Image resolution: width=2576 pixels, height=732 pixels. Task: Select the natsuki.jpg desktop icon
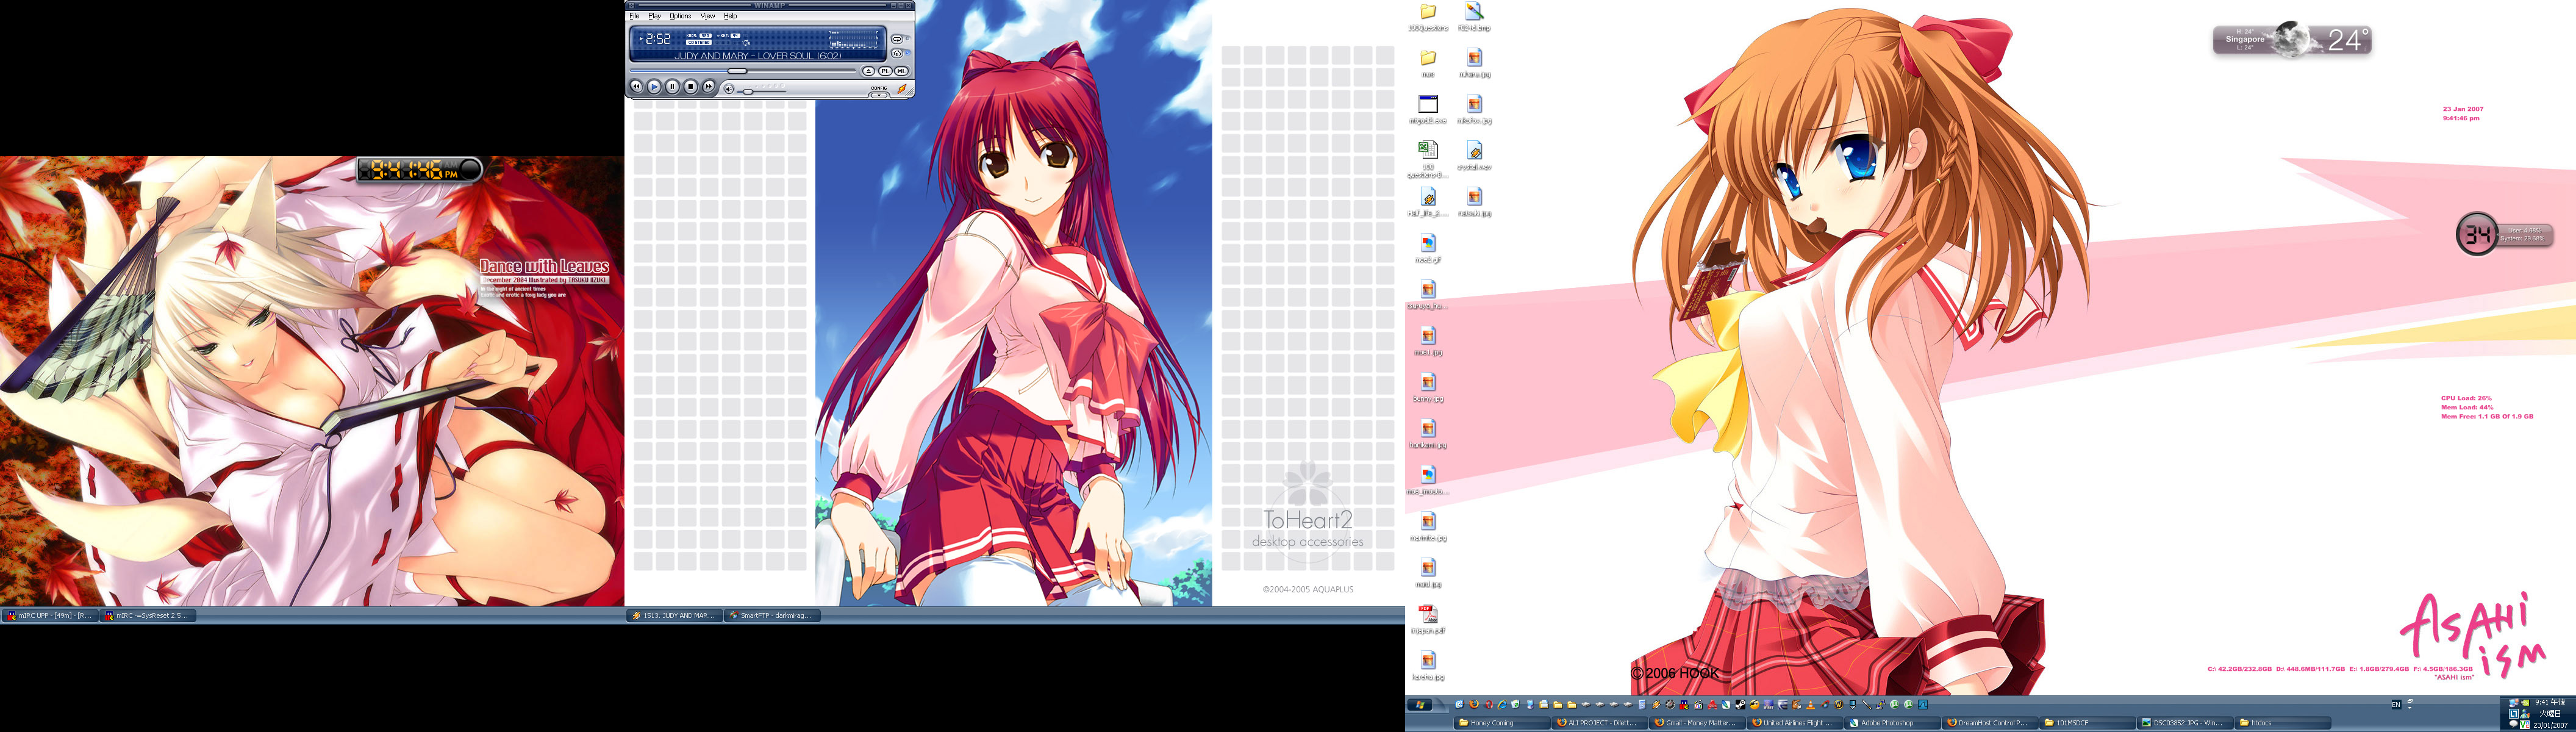(1474, 202)
